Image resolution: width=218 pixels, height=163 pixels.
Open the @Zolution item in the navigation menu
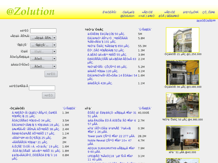127,14
